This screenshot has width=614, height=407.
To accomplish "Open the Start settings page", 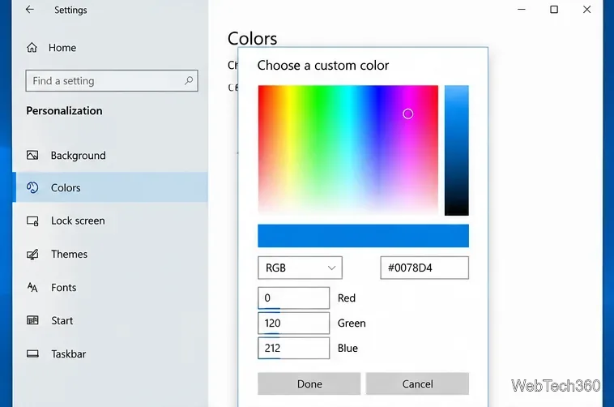I will [x=112, y=320].
